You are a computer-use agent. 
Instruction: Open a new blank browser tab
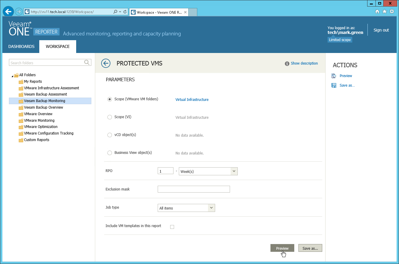coord(193,12)
